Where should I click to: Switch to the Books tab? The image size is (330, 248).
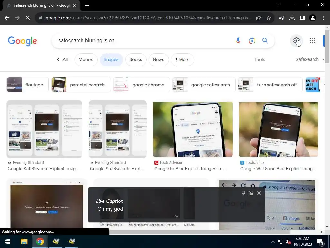point(136,60)
